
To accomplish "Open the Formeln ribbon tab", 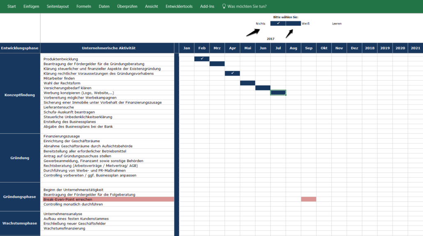I will [x=84, y=6].
